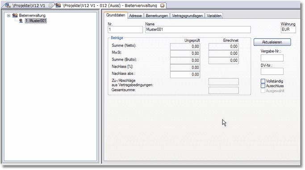Focus the Name field containing Muster001
This screenshot has width=305, height=170.
[198, 29]
